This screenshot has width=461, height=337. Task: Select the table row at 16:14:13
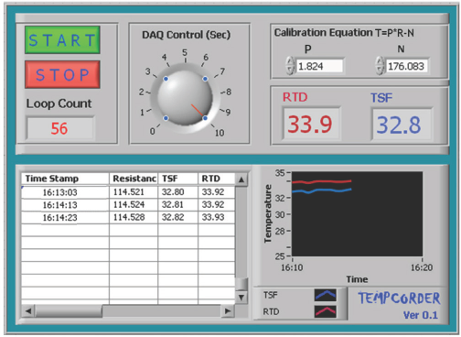[128, 205]
